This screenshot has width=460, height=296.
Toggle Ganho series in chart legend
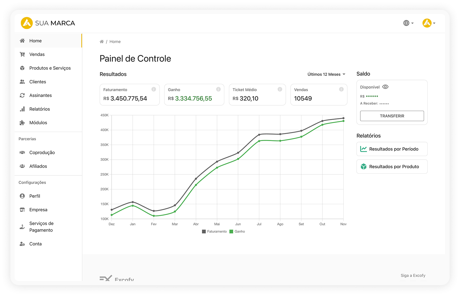pos(237,232)
